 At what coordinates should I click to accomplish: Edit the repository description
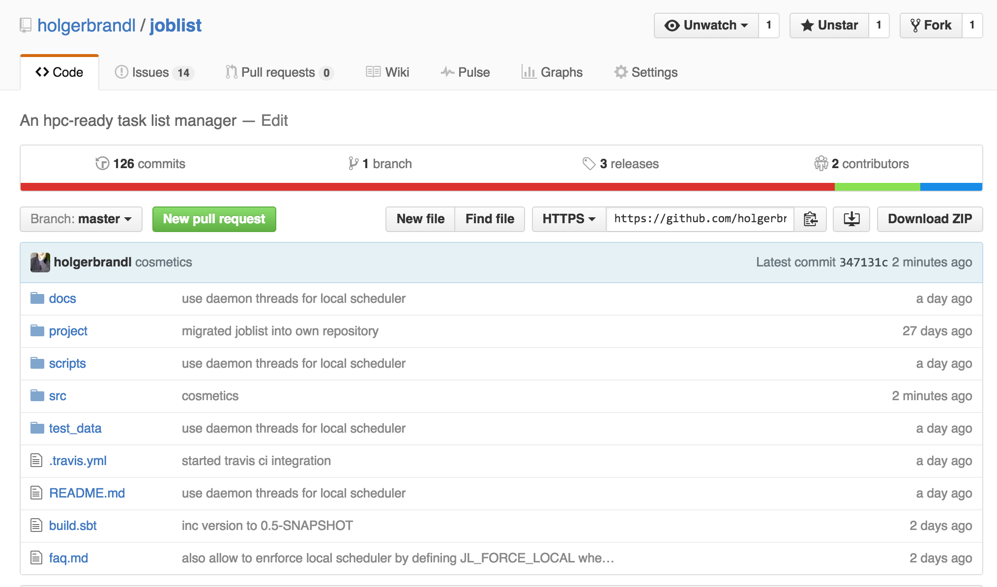click(x=274, y=120)
